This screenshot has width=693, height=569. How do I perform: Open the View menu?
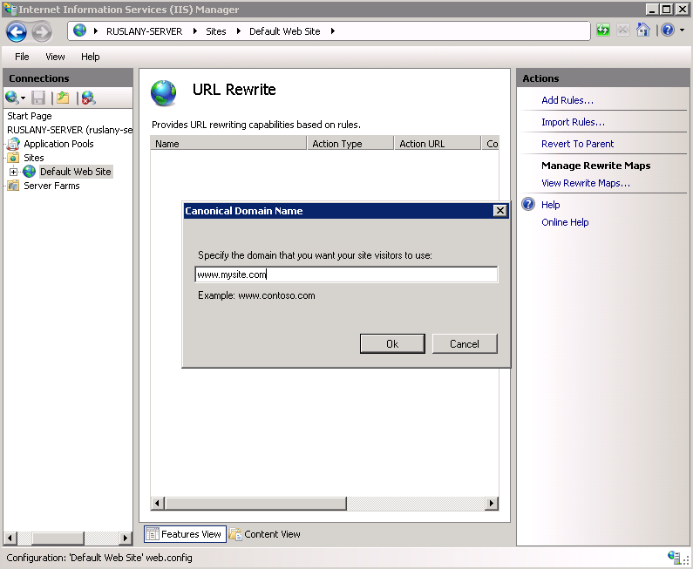[55, 57]
